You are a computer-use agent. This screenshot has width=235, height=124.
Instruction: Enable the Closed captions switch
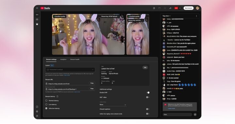[148, 109]
